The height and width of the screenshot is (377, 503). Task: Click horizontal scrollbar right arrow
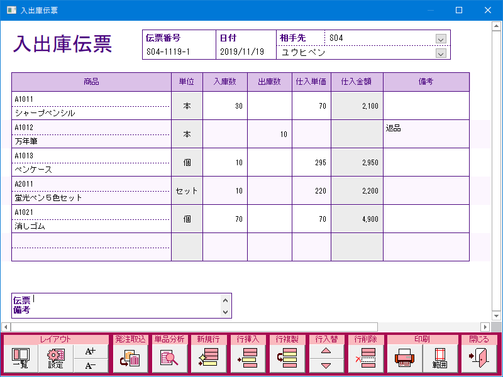(x=485, y=327)
